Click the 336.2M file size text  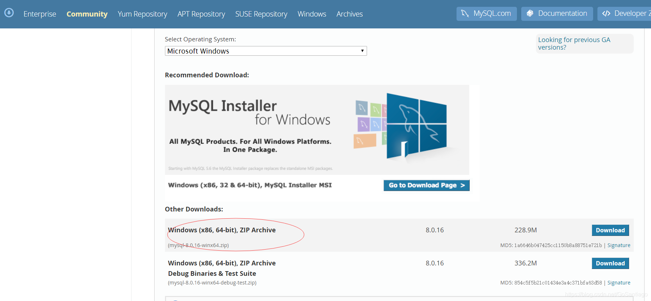point(526,263)
